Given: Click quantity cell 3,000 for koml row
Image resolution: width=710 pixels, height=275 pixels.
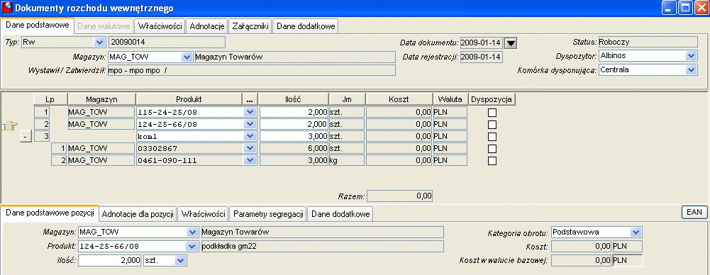Looking at the screenshot, I should coord(294,136).
